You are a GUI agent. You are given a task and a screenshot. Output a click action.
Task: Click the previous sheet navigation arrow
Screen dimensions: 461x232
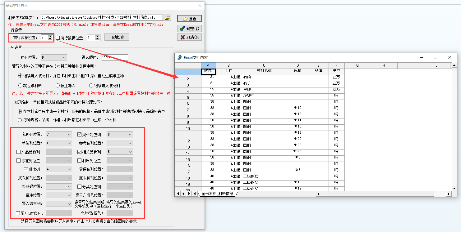tap(183, 194)
